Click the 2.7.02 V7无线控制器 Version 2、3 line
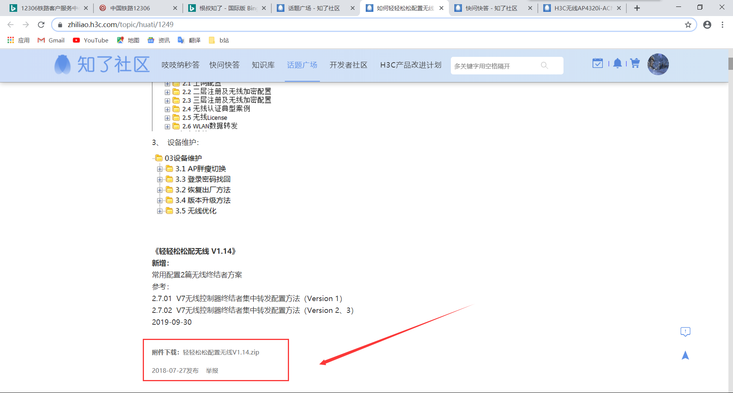 pos(253,310)
